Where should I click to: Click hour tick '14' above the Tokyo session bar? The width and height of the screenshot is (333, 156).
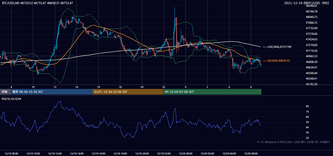tap(77, 87)
